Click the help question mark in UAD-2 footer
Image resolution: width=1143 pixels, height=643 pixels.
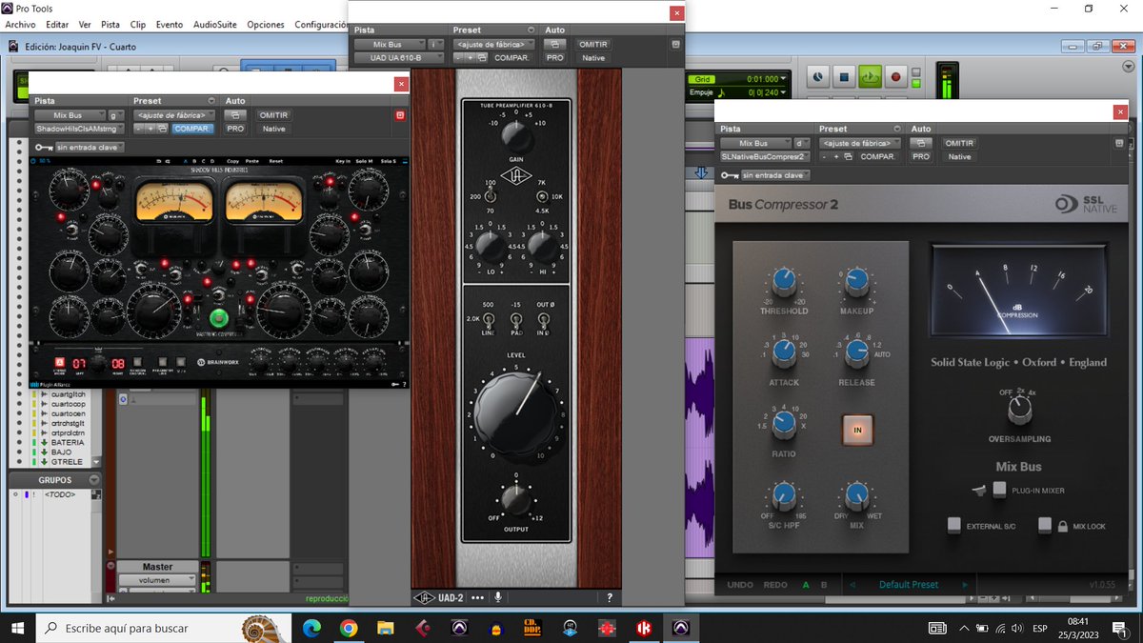[x=610, y=597]
